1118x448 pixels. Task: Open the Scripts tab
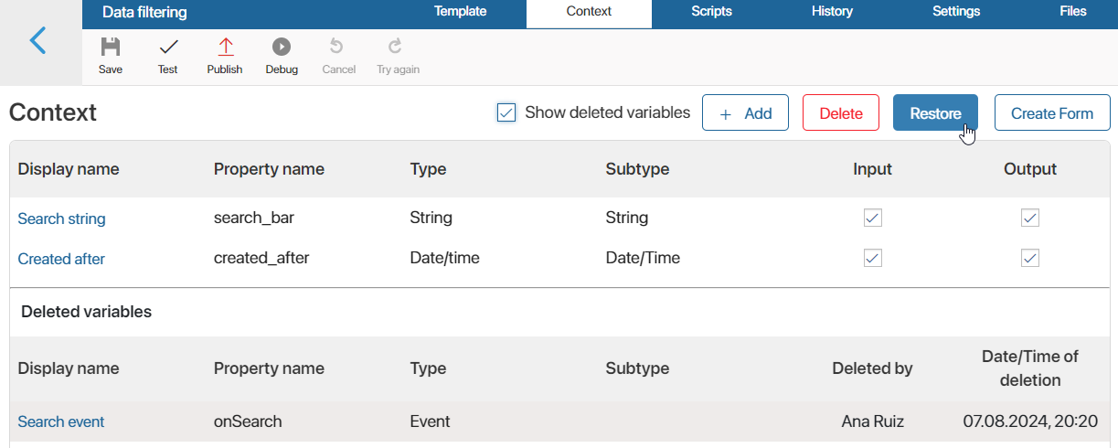711,12
